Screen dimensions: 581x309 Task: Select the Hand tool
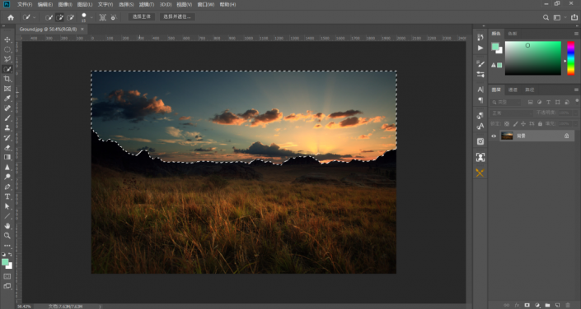[7, 225]
